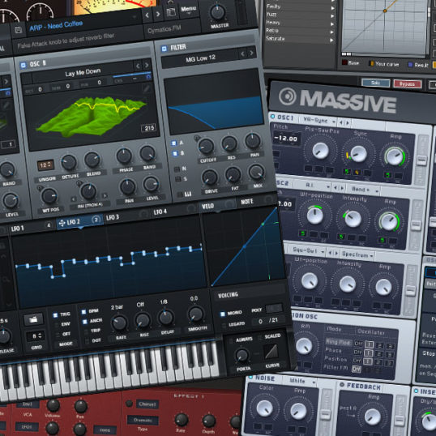Click the Solo button above Massive
The height and width of the screenshot is (436, 436).
[x=375, y=83]
